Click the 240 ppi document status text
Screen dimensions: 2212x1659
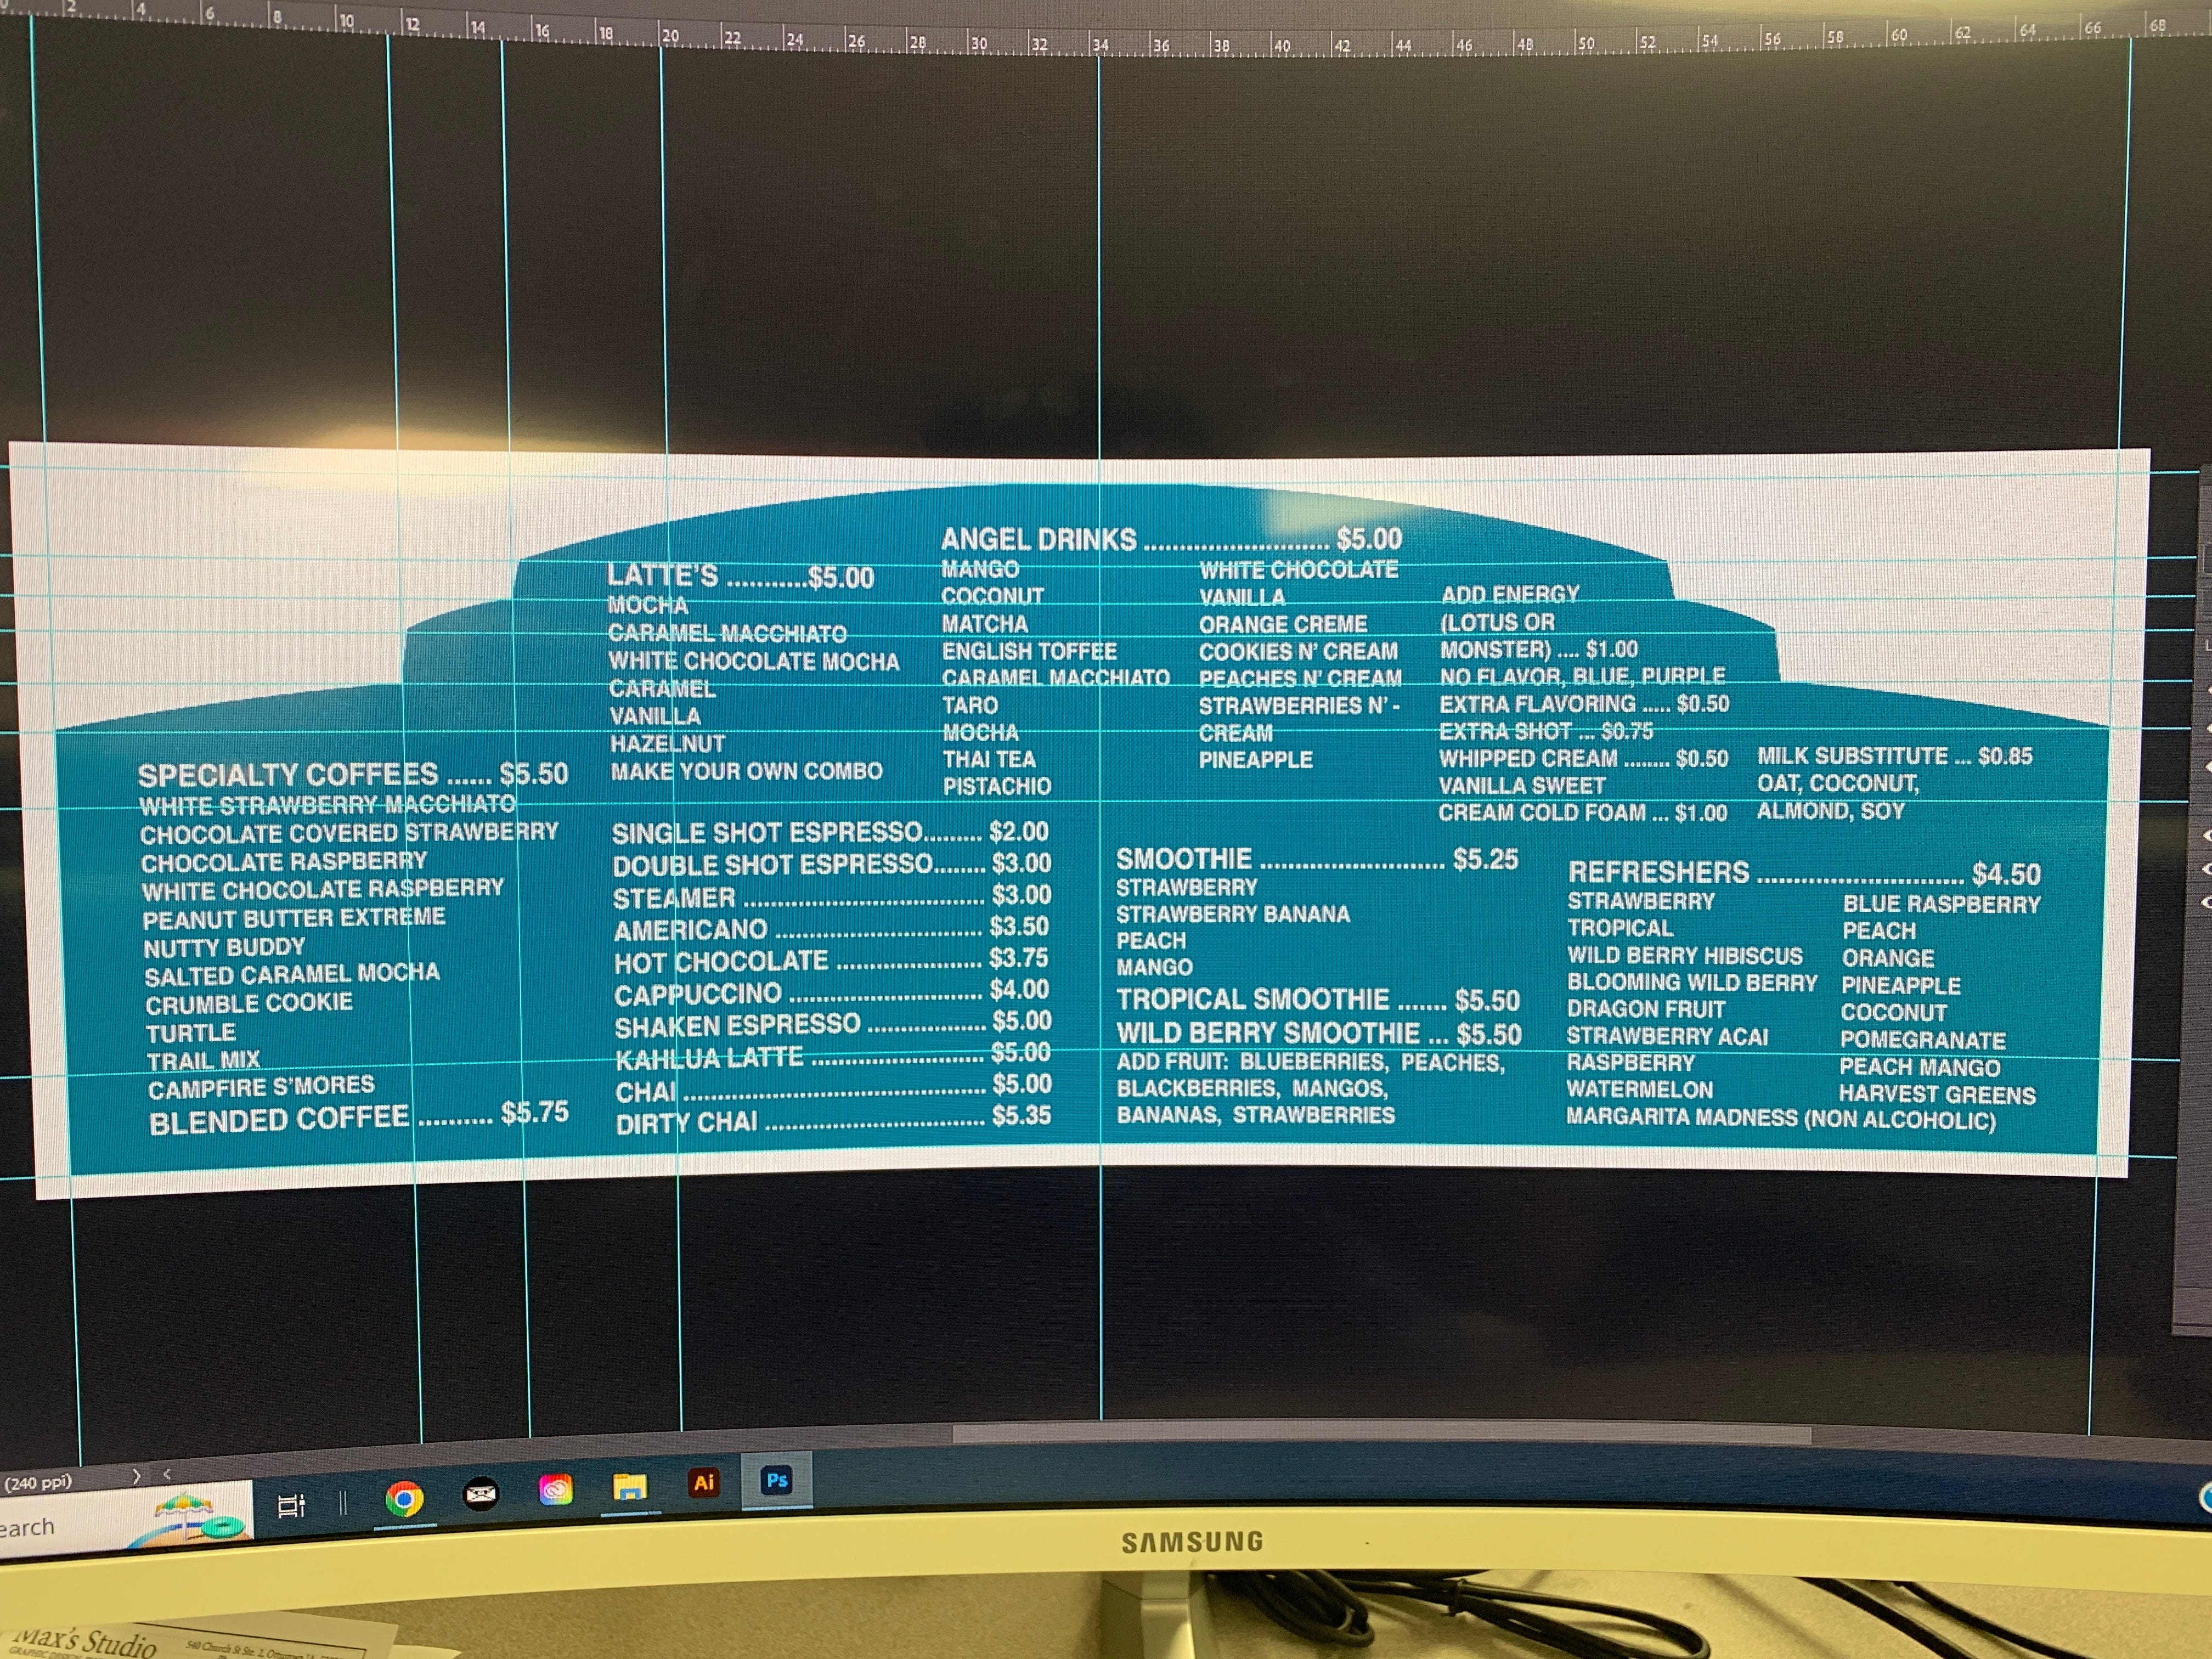(x=38, y=1482)
